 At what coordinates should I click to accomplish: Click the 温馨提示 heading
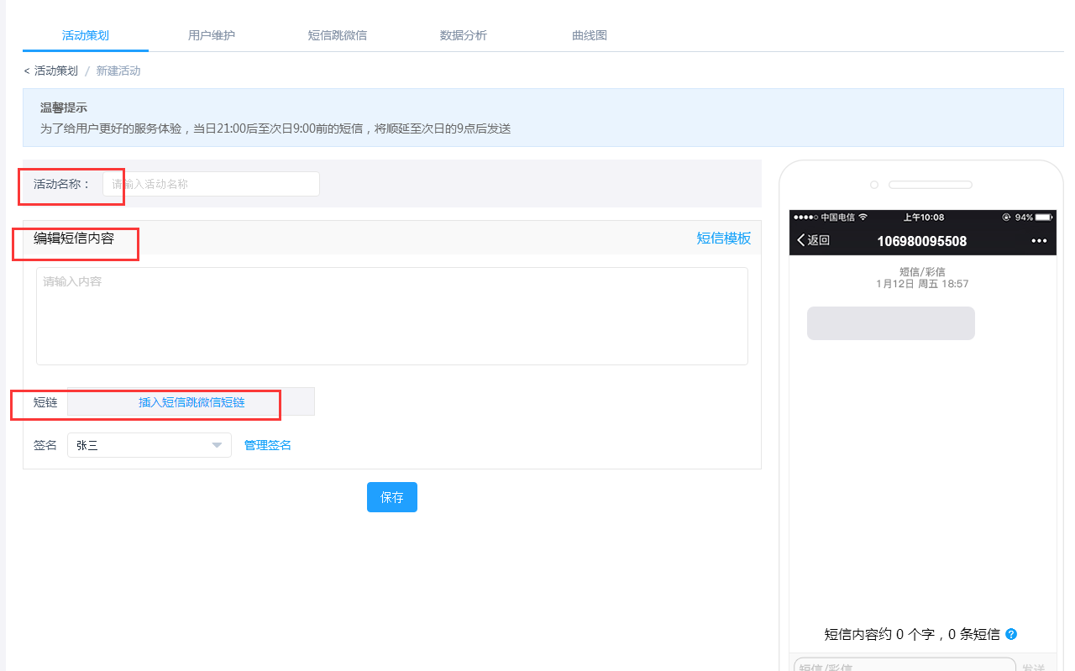(64, 108)
